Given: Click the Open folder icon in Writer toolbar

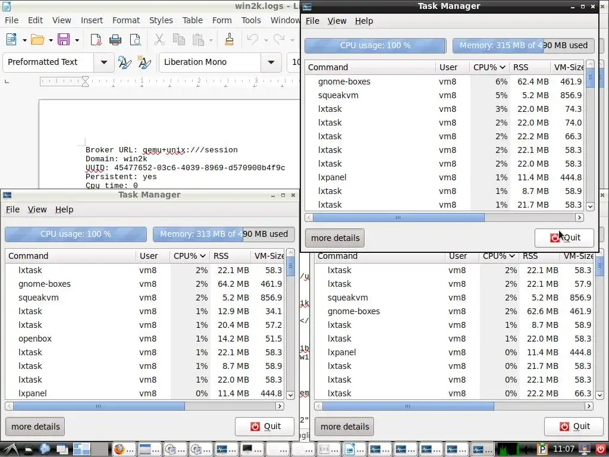Looking at the screenshot, I should pos(37,39).
